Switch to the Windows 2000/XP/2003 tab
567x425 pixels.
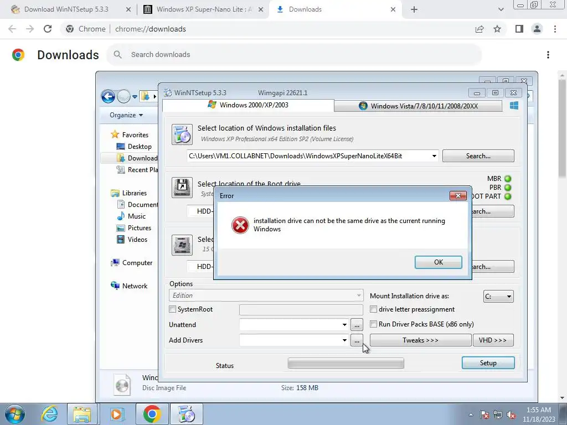[x=248, y=105]
